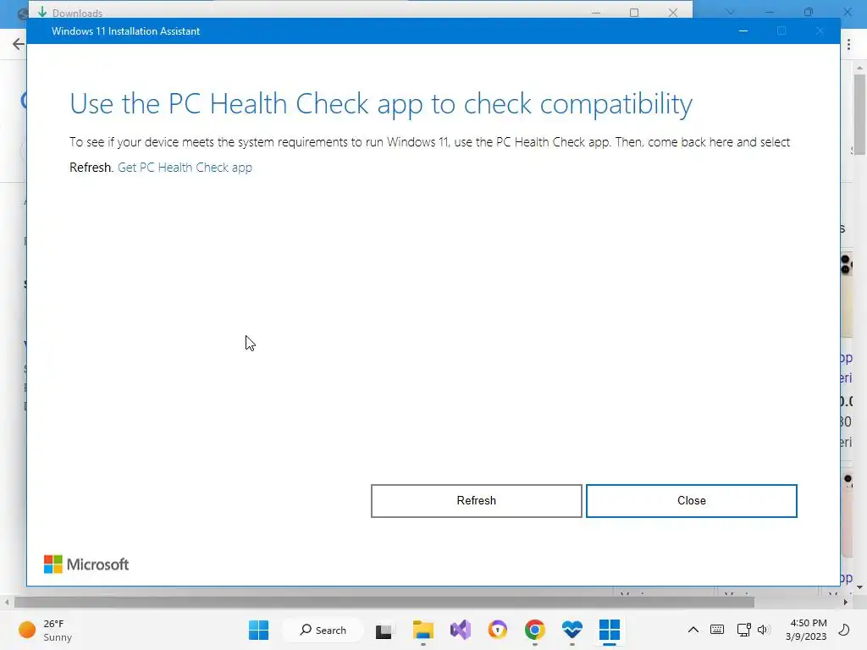Viewport: 867px width, 650px height.
Task: Click the browser back arrow behind the dialog
Action: tap(19, 44)
